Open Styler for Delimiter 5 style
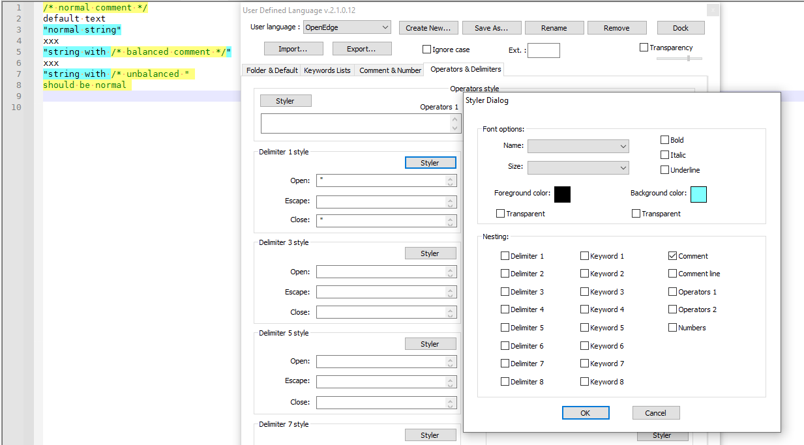The width and height of the screenshot is (804, 445). tap(430, 344)
